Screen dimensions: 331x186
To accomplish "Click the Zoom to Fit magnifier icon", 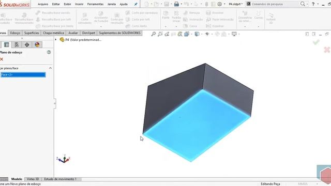I will point(154,34).
